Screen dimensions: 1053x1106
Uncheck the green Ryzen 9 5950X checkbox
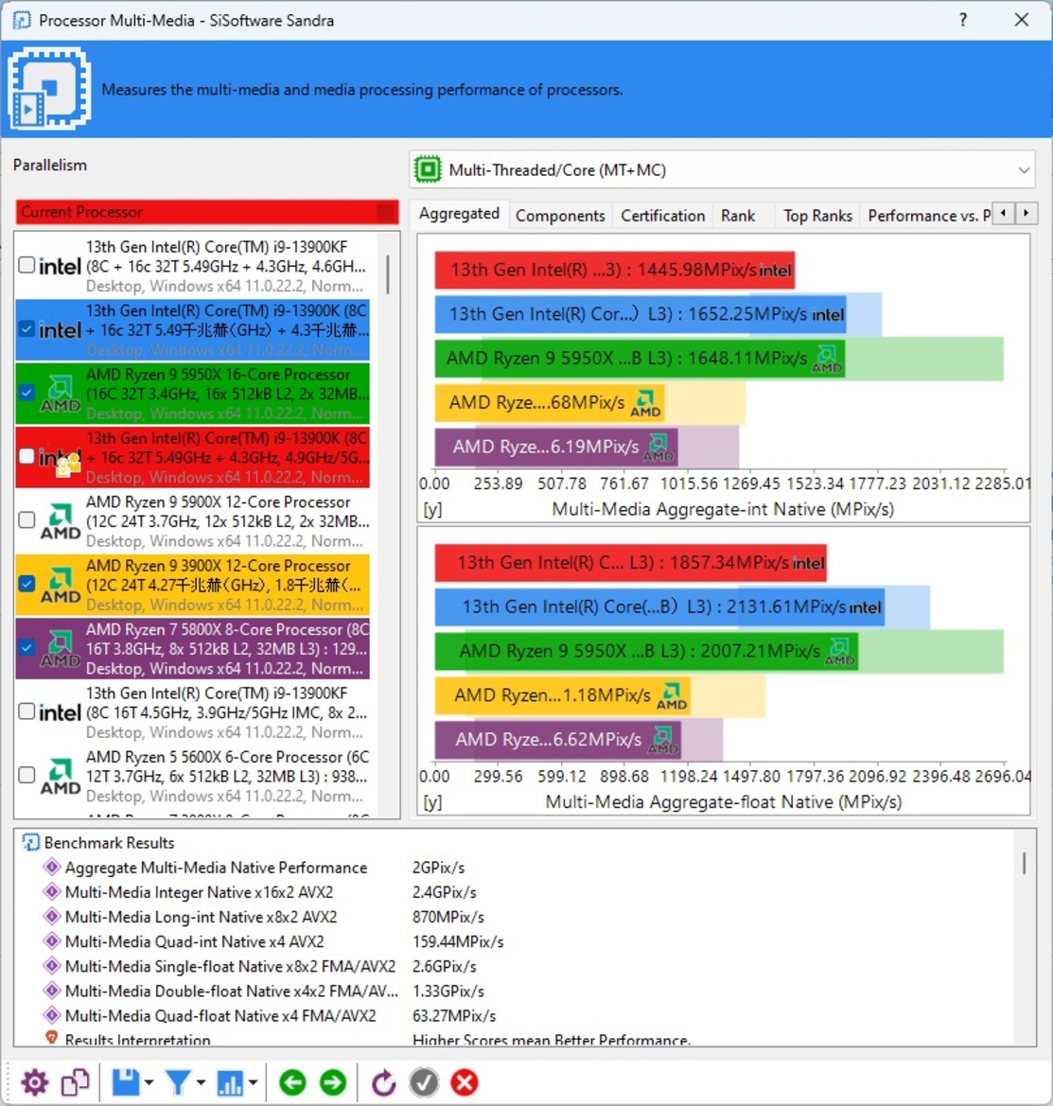pos(26,393)
